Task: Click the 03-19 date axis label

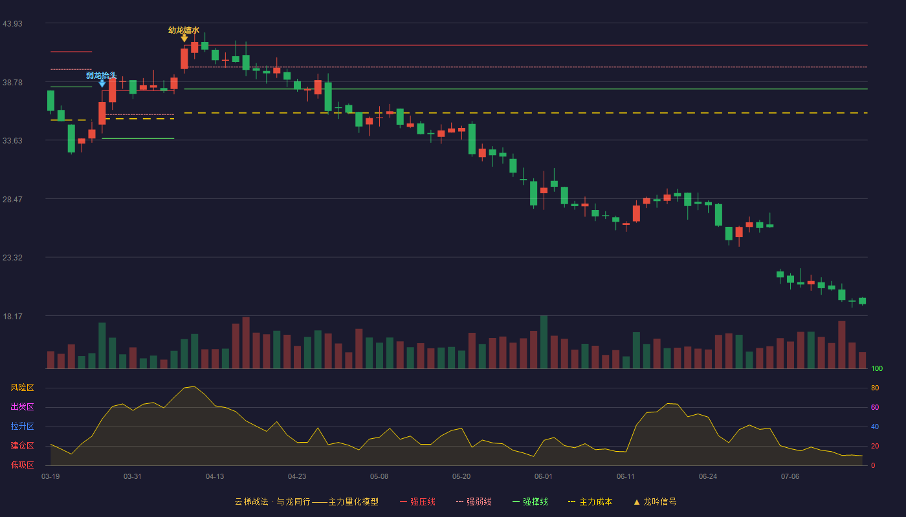Action: pos(50,476)
